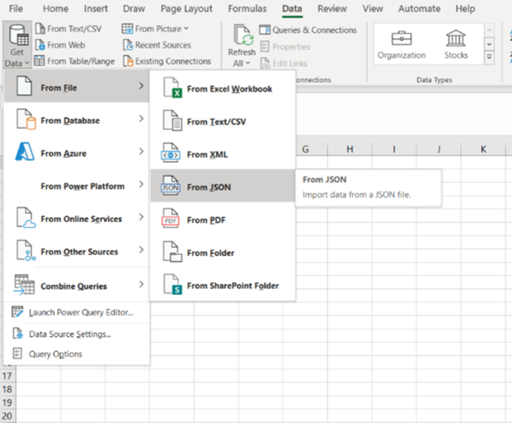Image resolution: width=512 pixels, height=423 pixels.
Task: Click the Launch Power Query Editor icon
Action: click(x=17, y=312)
